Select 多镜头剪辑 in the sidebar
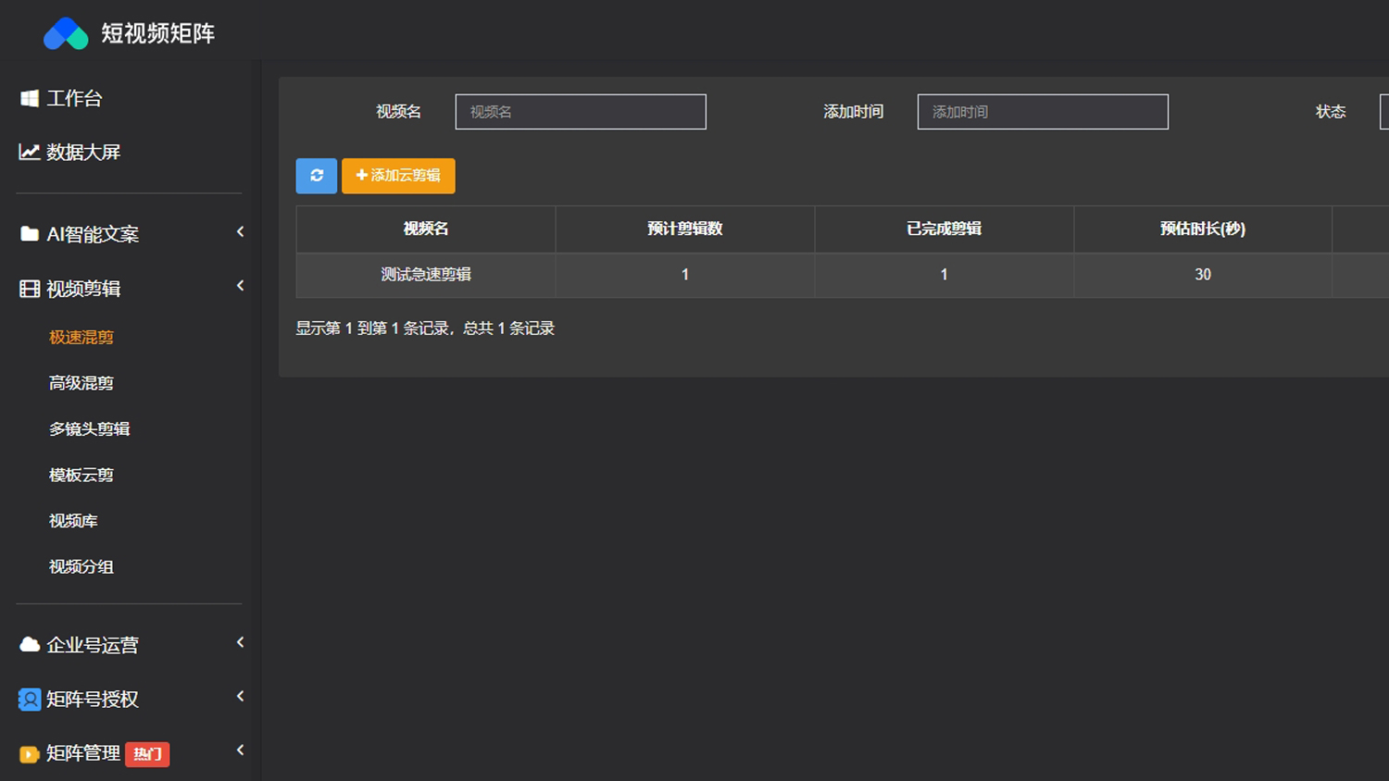The height and width of the screenshot is (781, 1389). point(90,429)
